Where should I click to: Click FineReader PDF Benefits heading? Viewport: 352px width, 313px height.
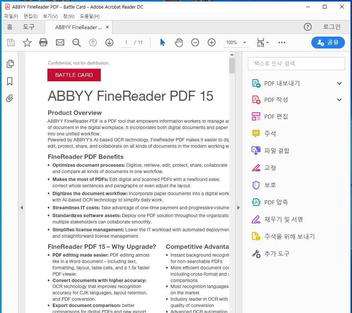[x=85, y=157]
